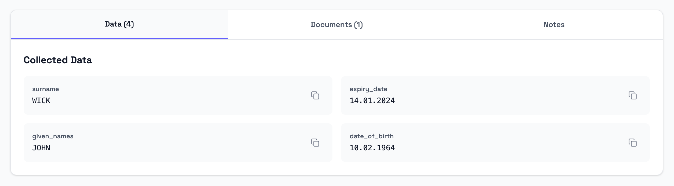
Task: Switch to the Documents (1) tab
Action: (337, 25)
